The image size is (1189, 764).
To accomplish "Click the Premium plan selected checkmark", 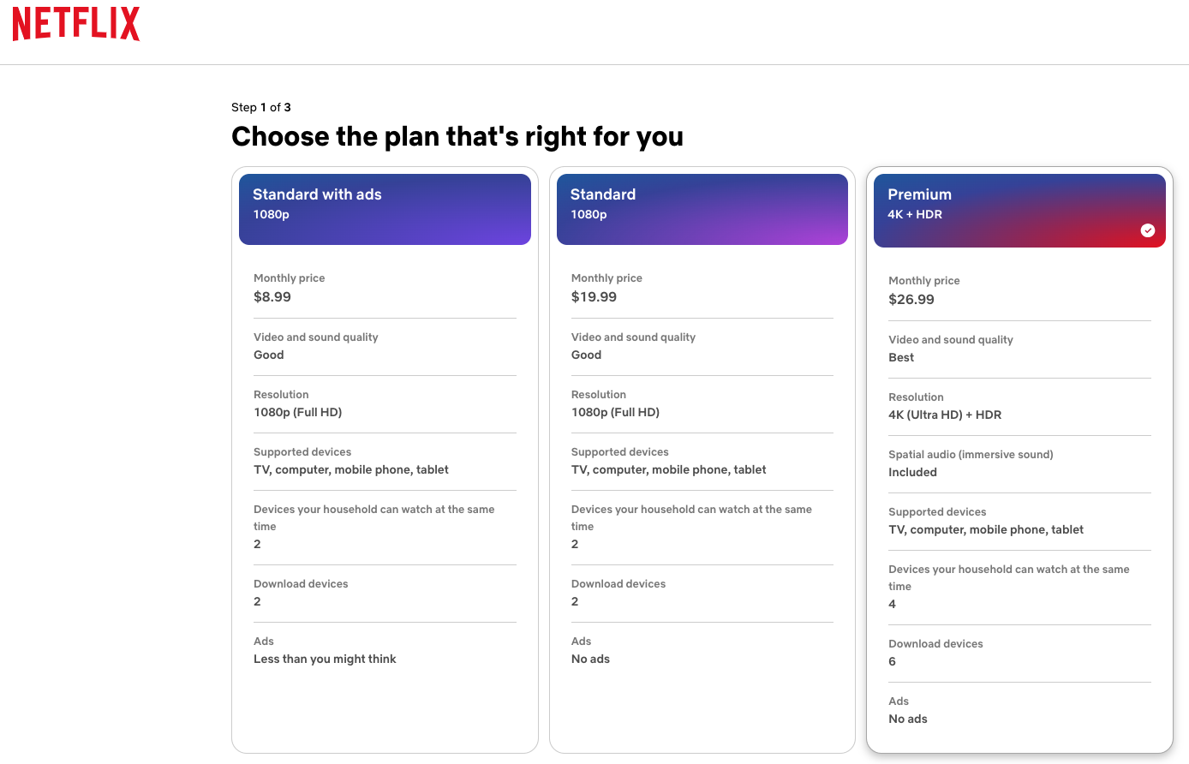I will tap(1148, 230).
